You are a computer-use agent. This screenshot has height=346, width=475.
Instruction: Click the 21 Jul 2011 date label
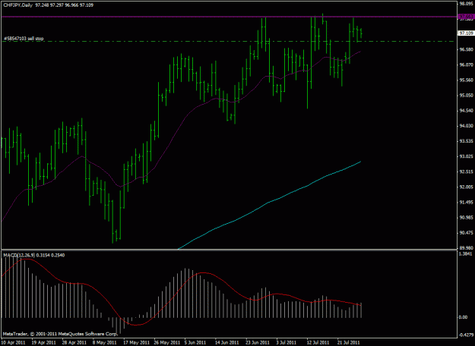(348, 342)
